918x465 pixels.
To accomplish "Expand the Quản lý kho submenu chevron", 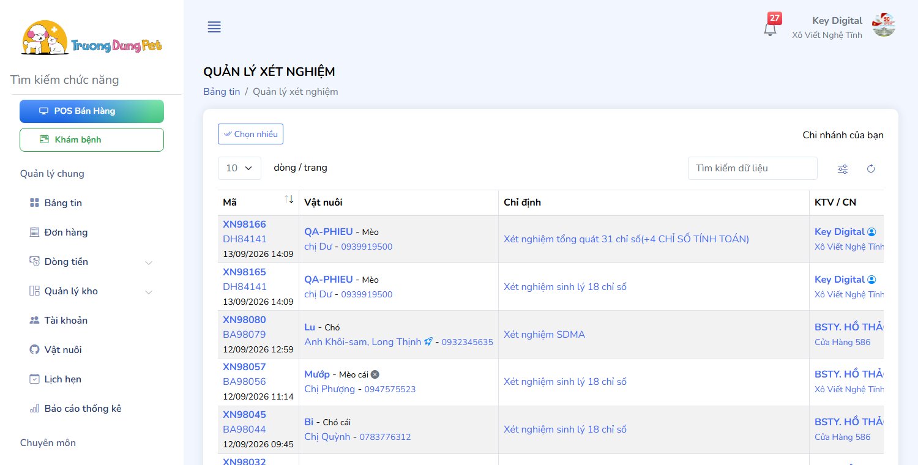I will click(148, 292).
